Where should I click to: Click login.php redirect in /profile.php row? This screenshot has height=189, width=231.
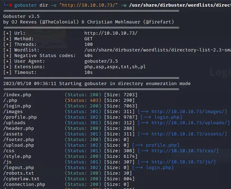167,117
